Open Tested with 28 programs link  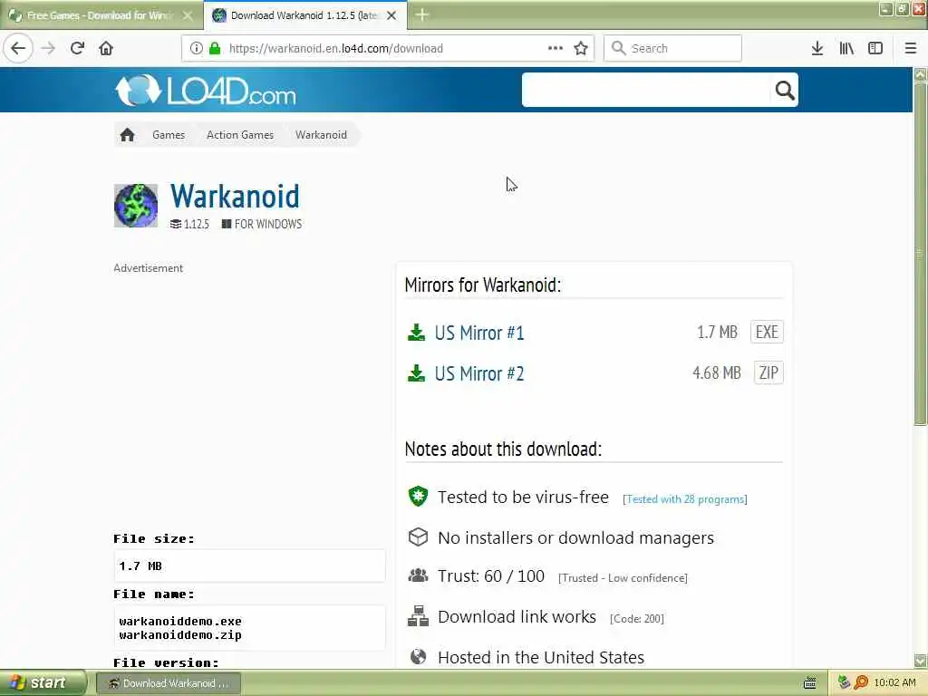tap(685, 499)
